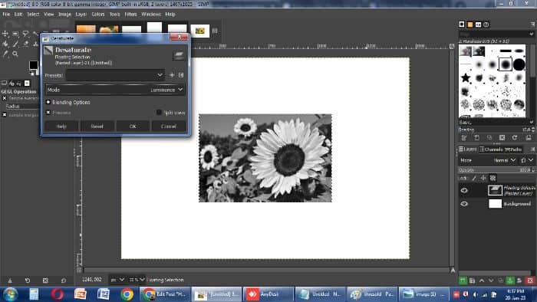Toggle lock position and size icon
The image size is (537, 302).
pyautogui.click(x=483, y=178)
